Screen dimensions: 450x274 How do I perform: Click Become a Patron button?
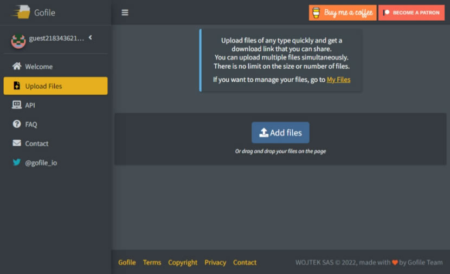pos(412,12)
